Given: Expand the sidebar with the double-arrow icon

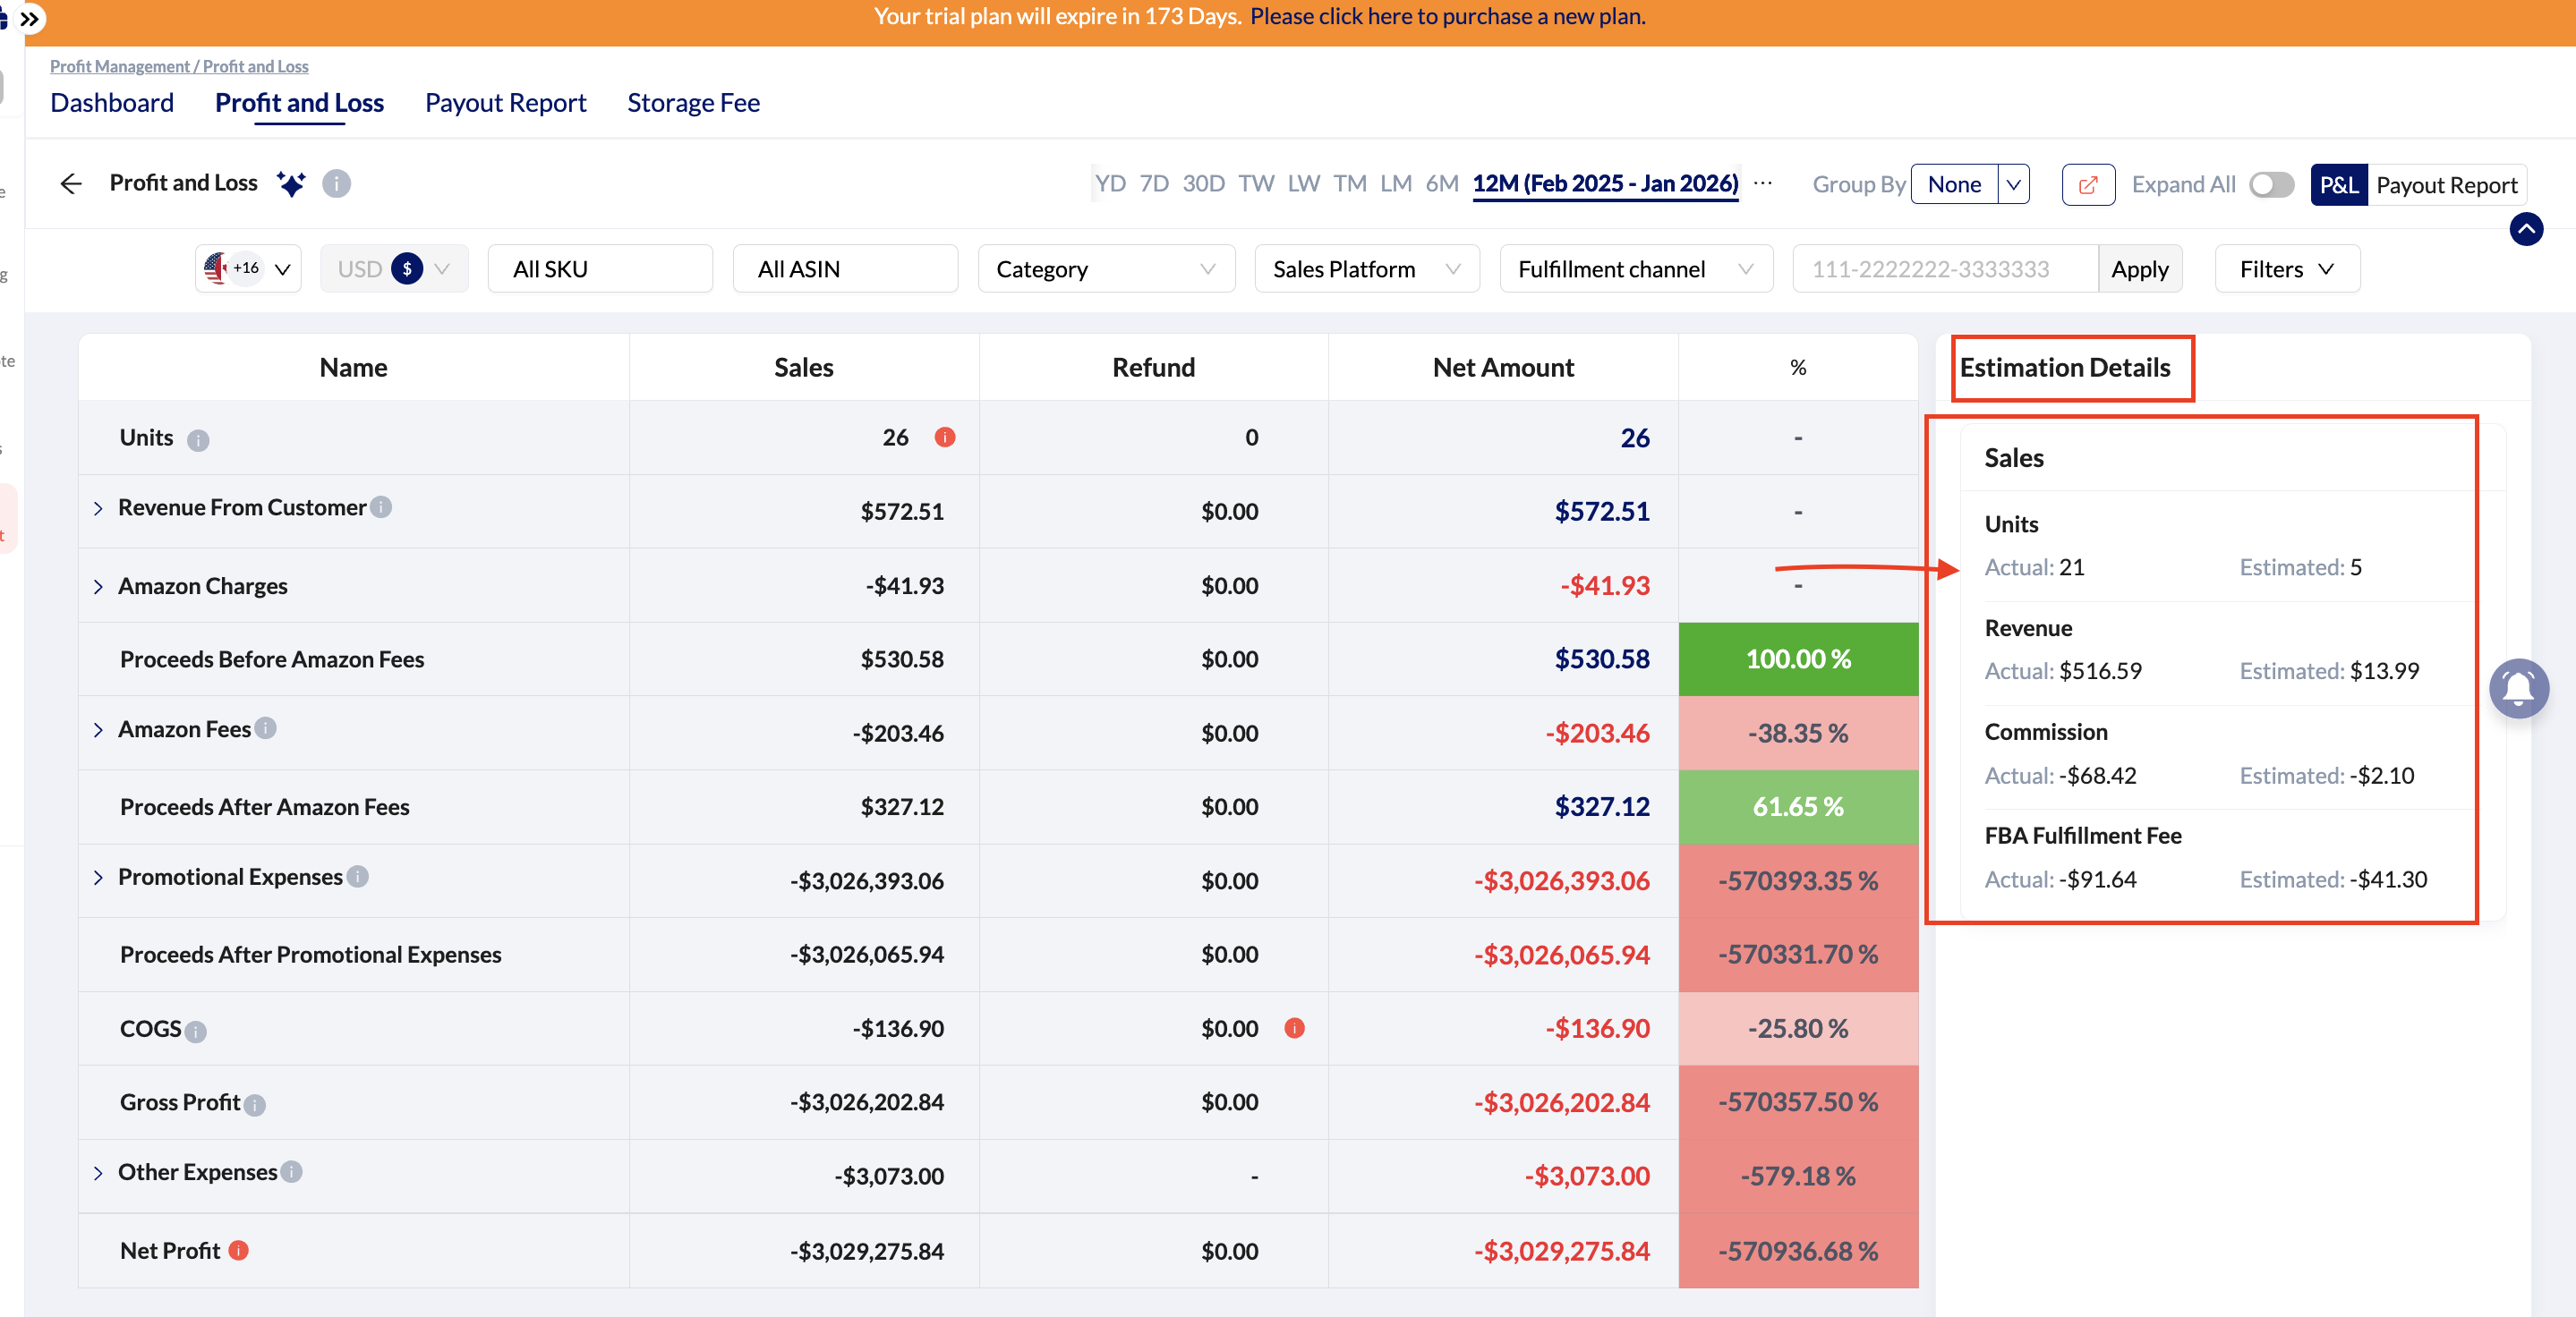Looking at the screenshot, I should [x=30, y=18].
